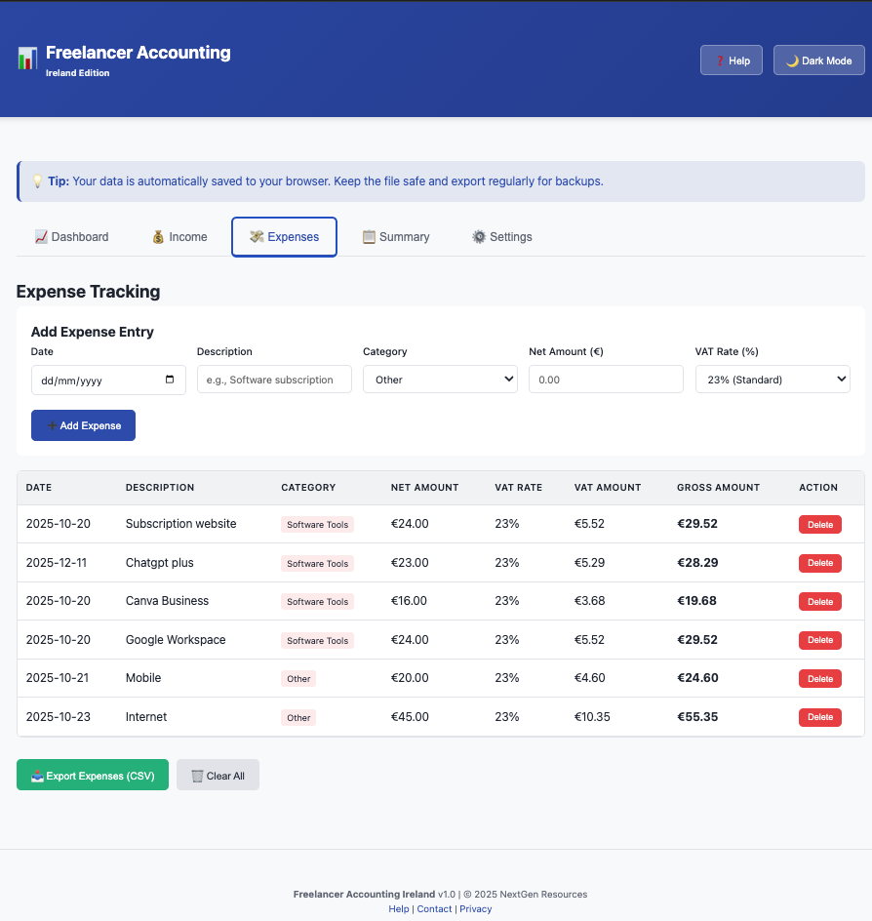Open the VAT Rate dropdown
This screenshot has height=921, width=872.
pyautogui.click(x=773, y=380)
